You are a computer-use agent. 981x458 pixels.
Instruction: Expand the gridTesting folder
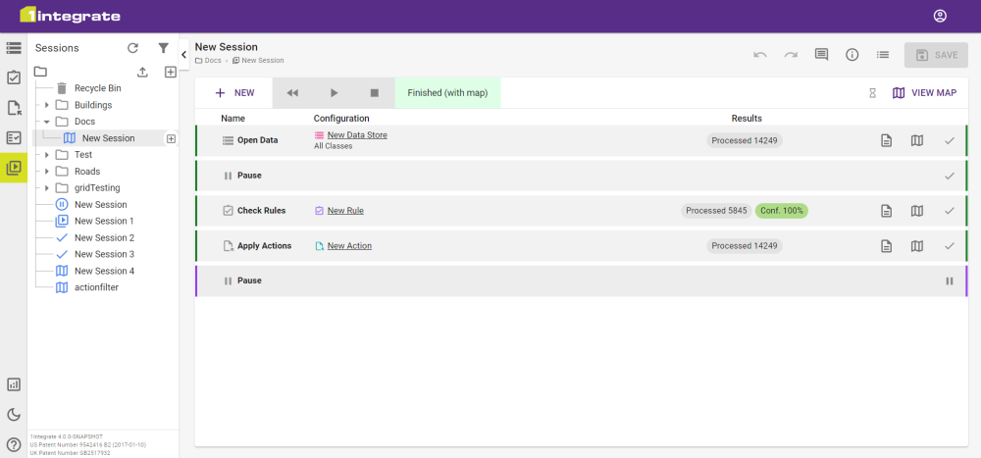click(x=46, y=187)
